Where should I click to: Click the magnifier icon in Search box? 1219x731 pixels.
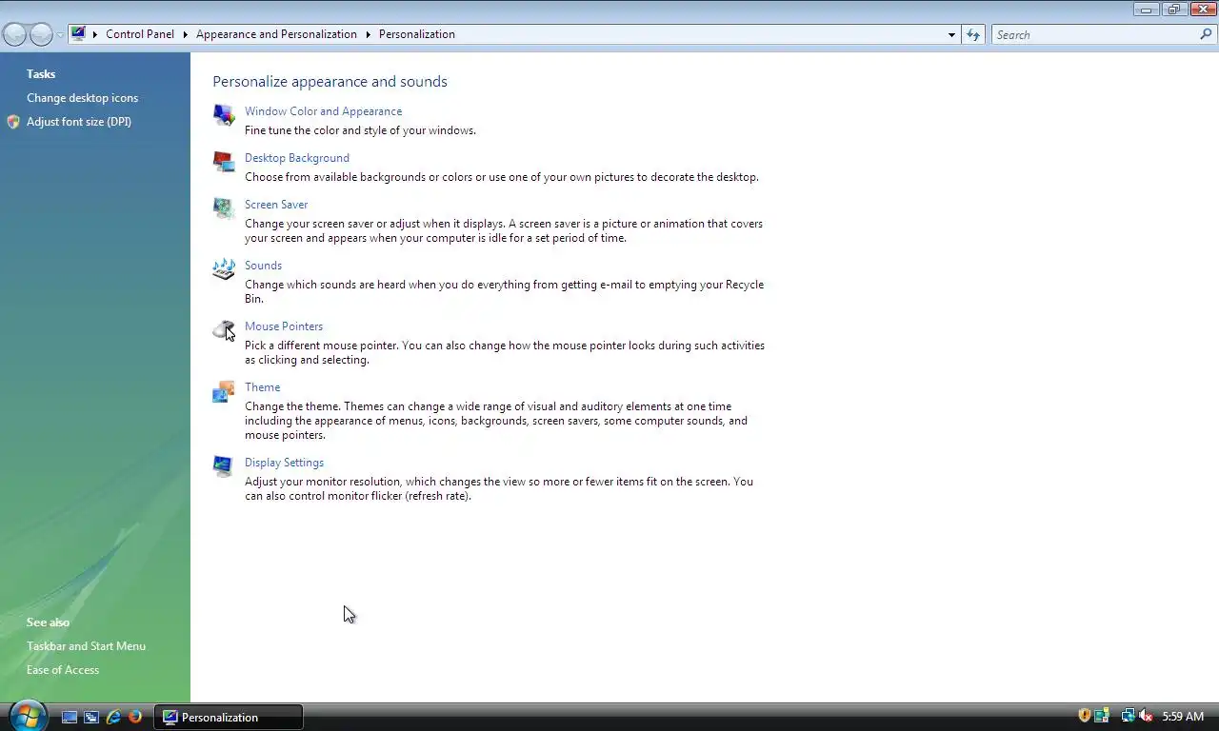coord(1206,34)
